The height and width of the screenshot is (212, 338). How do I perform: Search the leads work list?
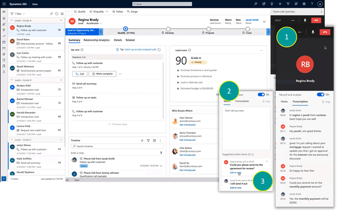tap(51, 14)
